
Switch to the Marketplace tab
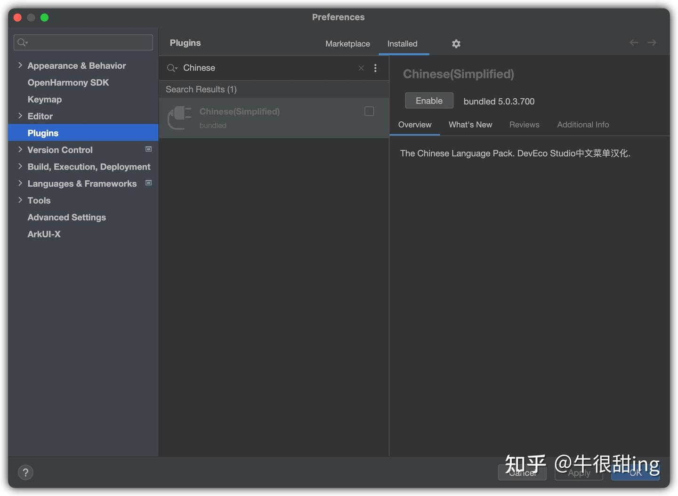(347, 44)
